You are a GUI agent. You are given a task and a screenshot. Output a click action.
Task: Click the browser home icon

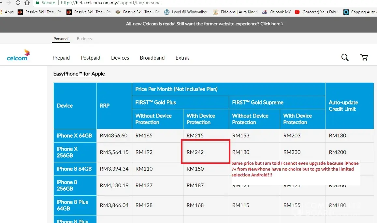coord(27,3)
